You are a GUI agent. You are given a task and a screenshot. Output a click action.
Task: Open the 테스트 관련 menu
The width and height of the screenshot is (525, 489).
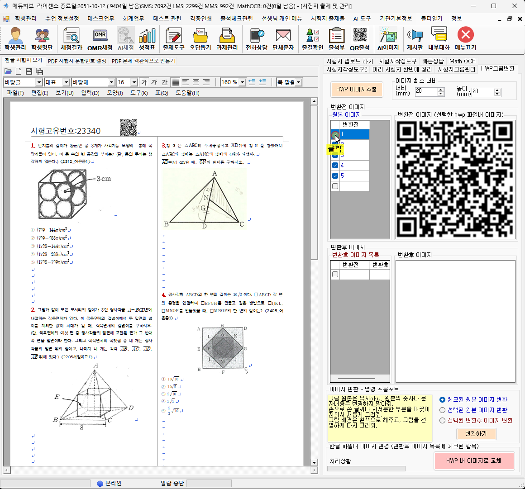pyautogui.click(x=167, y=19)
